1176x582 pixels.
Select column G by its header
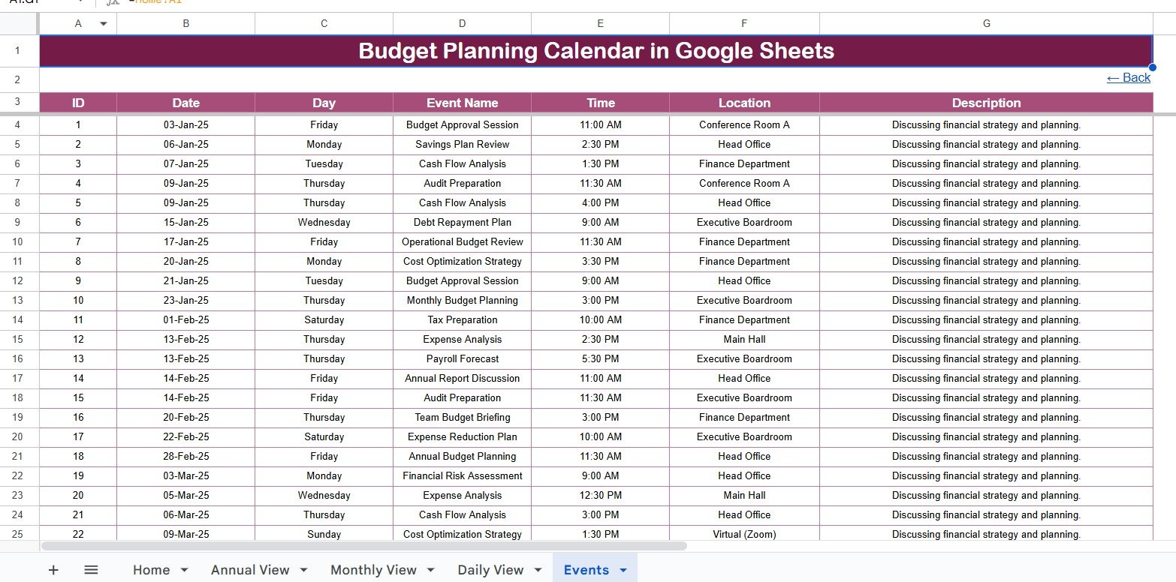pos(986,24)
